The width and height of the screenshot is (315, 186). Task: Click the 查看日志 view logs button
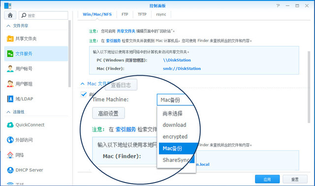pos(121,85)
